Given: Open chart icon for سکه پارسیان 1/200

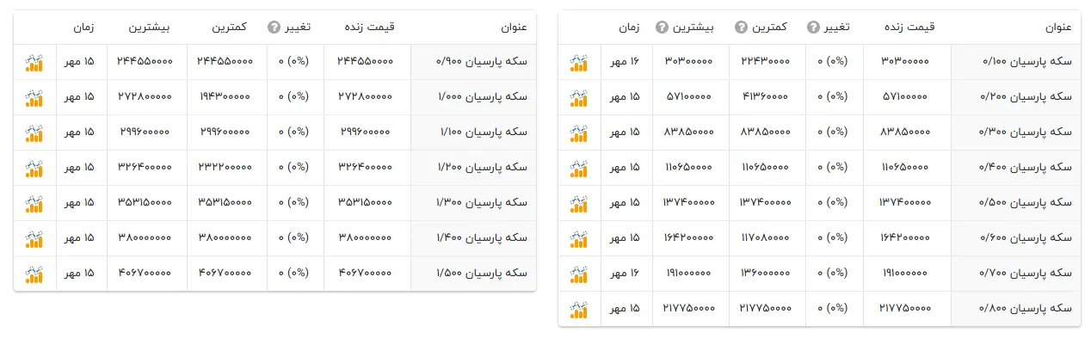Looking at the screenshot, I should 34,169.
